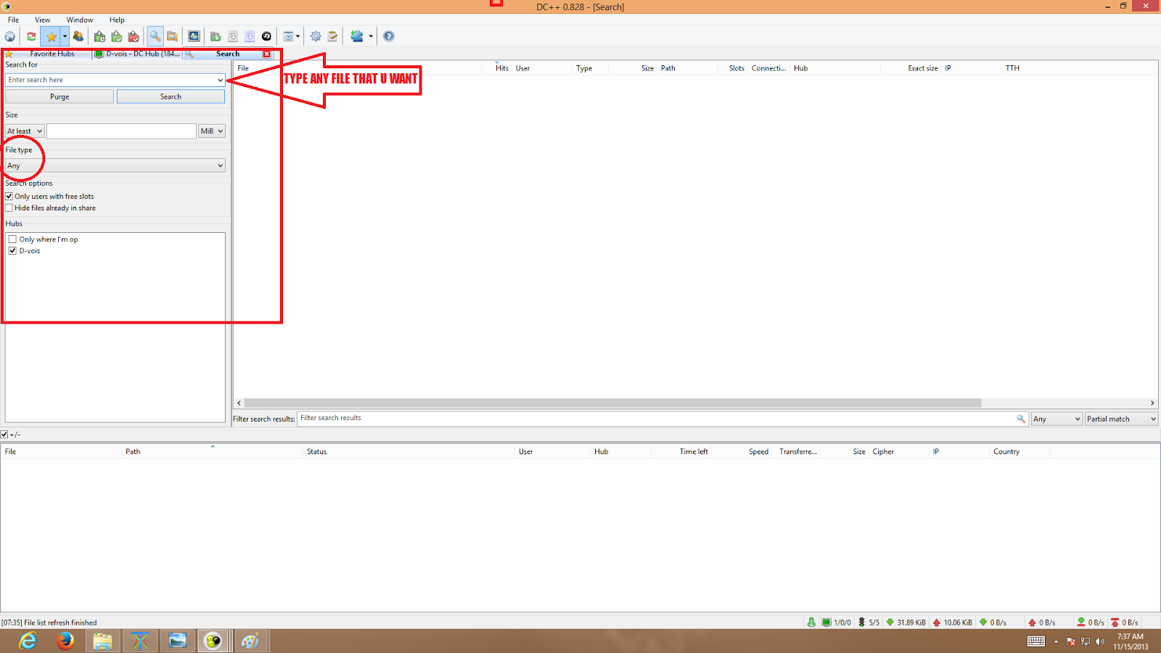
Task: Click the search results horizontal scrollbar
Action: [613, 403]
